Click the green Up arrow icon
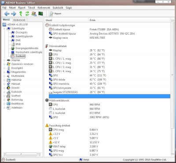Screen dimensions: 176x163 21,14
